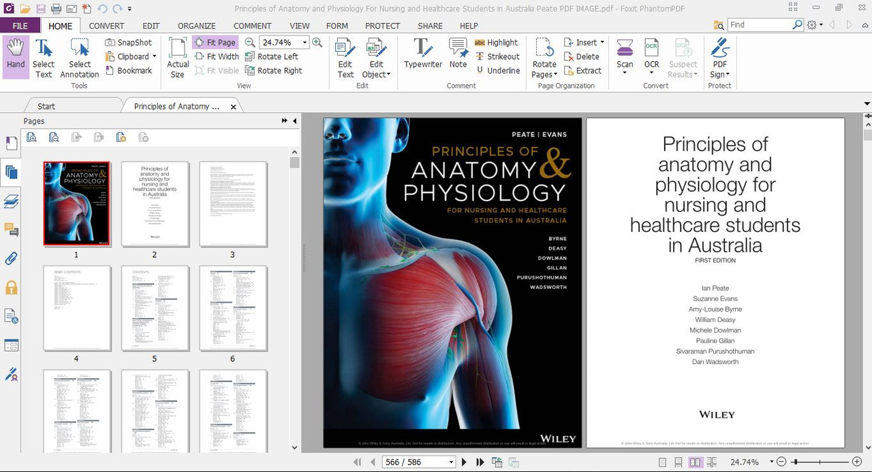
Task: Jump to the last page
Action: [480, 462]
